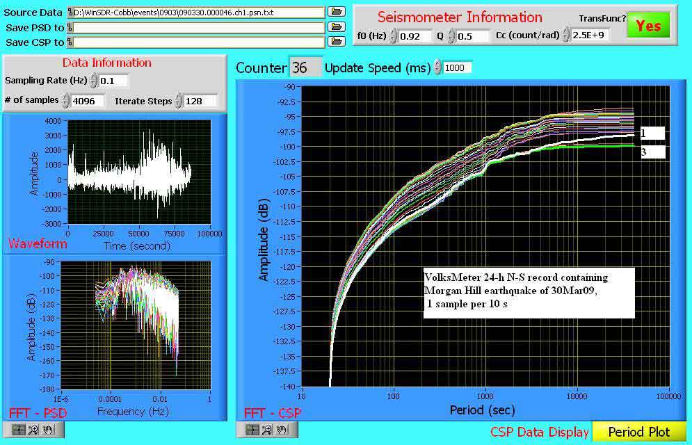Select crosshair cursor tool under FFT-PSD graph
The height and width of the screenshot is (445, 692).
(x=19, y=430)
